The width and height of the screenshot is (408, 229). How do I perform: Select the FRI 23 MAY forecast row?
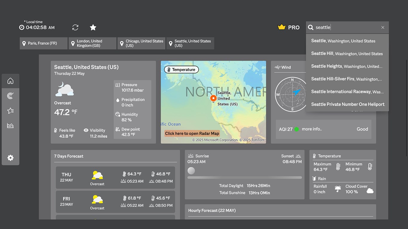115,202
